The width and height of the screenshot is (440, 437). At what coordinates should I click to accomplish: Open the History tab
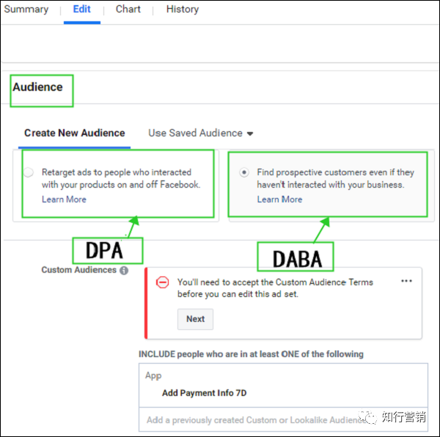(183, 10)
